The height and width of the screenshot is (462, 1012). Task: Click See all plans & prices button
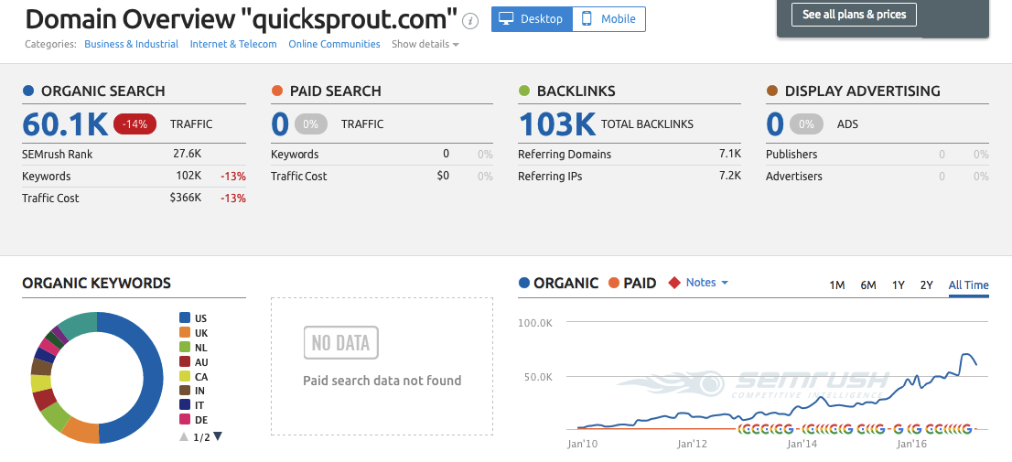854,15
